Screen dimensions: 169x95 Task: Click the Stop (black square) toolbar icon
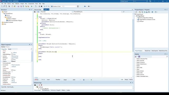coord(41,6)
